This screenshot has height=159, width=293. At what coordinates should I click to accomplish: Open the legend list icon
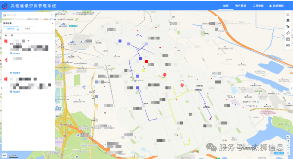(288, 14)
